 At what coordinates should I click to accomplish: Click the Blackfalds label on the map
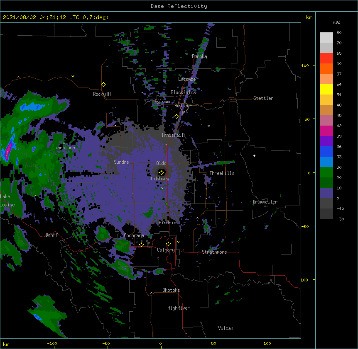click(x=183, y=92)
